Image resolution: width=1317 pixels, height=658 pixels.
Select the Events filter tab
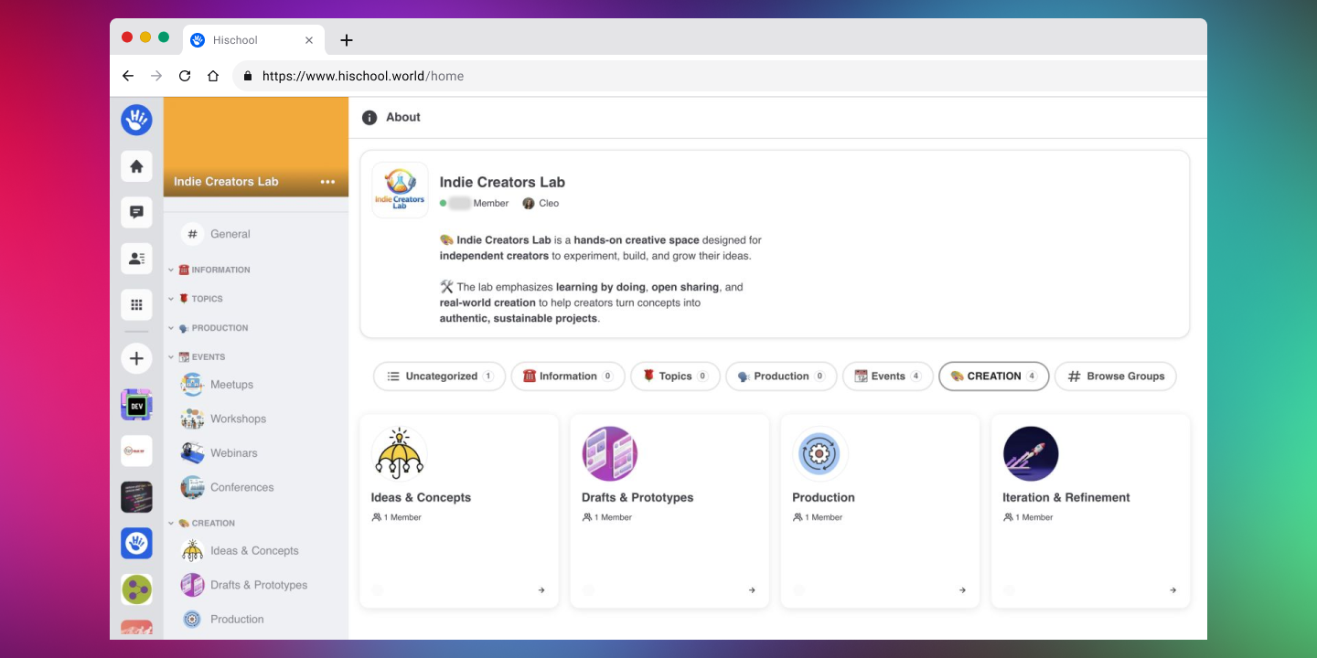(888, 377)
